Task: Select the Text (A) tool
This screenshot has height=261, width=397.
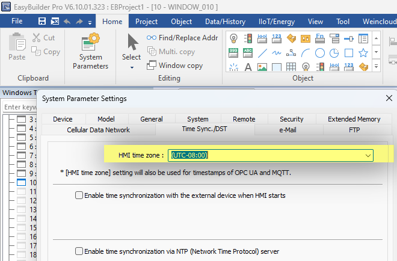Action: pos(248,67)
